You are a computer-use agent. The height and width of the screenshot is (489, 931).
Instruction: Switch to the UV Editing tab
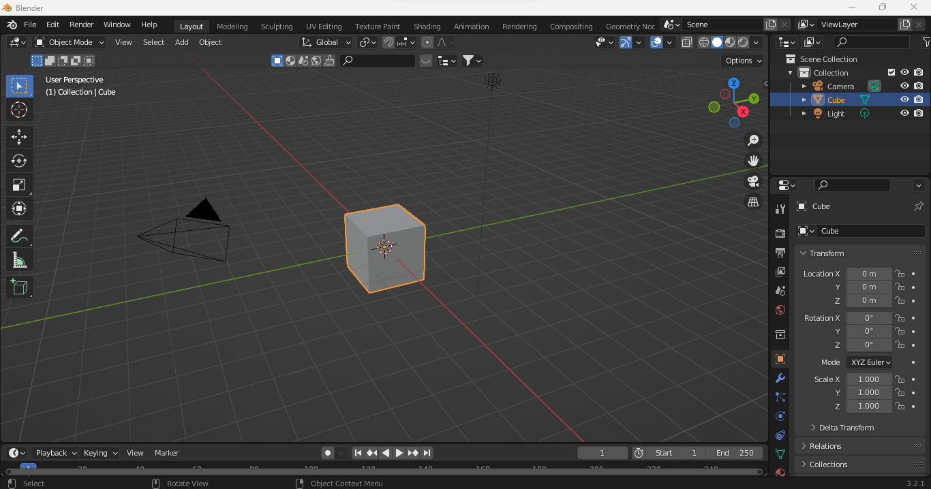point(324,27)
